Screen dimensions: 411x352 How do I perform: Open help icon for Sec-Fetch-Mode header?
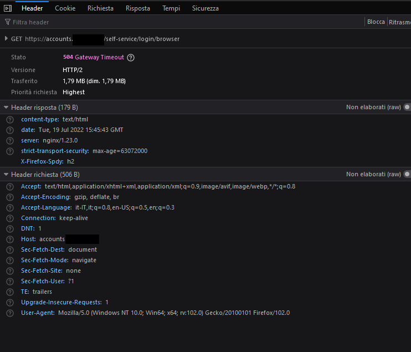click(x=10, y=260)
